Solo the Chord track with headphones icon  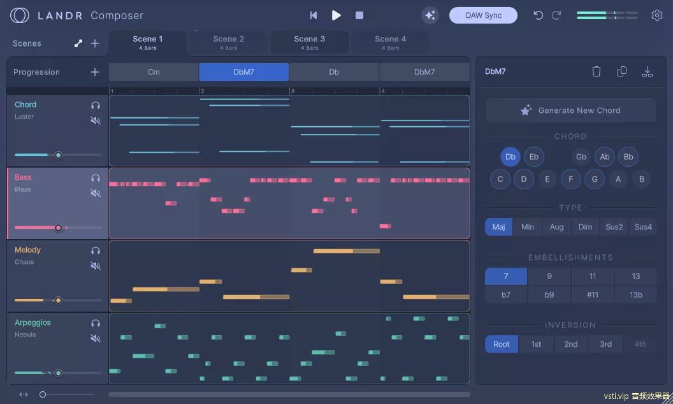click(x=96, y=105)
